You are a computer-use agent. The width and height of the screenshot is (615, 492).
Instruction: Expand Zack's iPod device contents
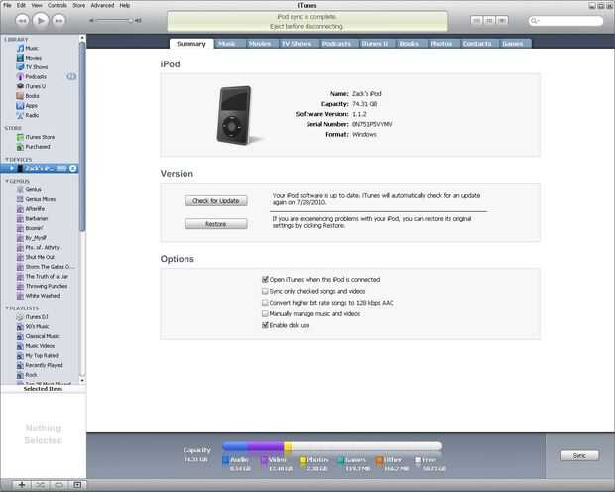point(12,169)
